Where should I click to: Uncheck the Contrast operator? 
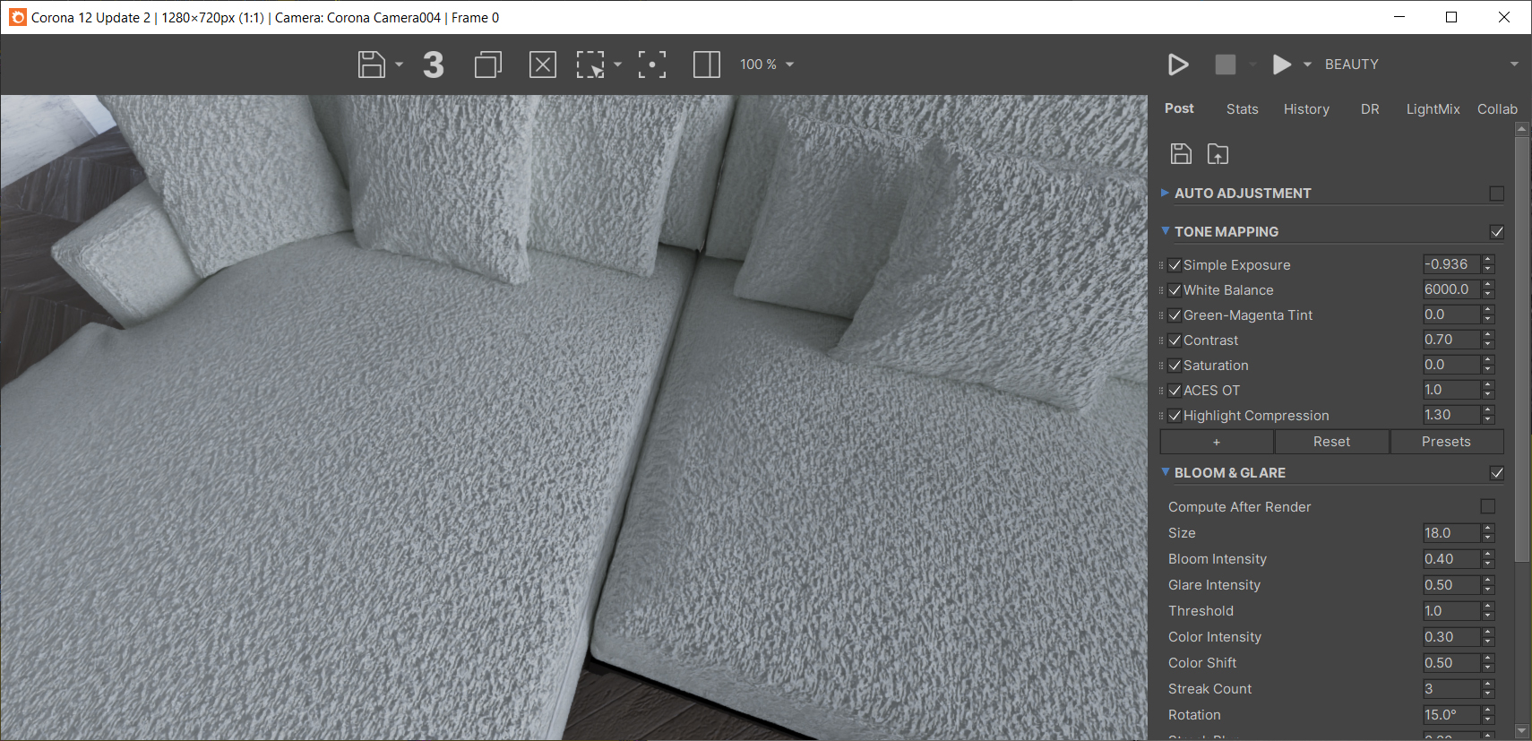click(1175, 340)
